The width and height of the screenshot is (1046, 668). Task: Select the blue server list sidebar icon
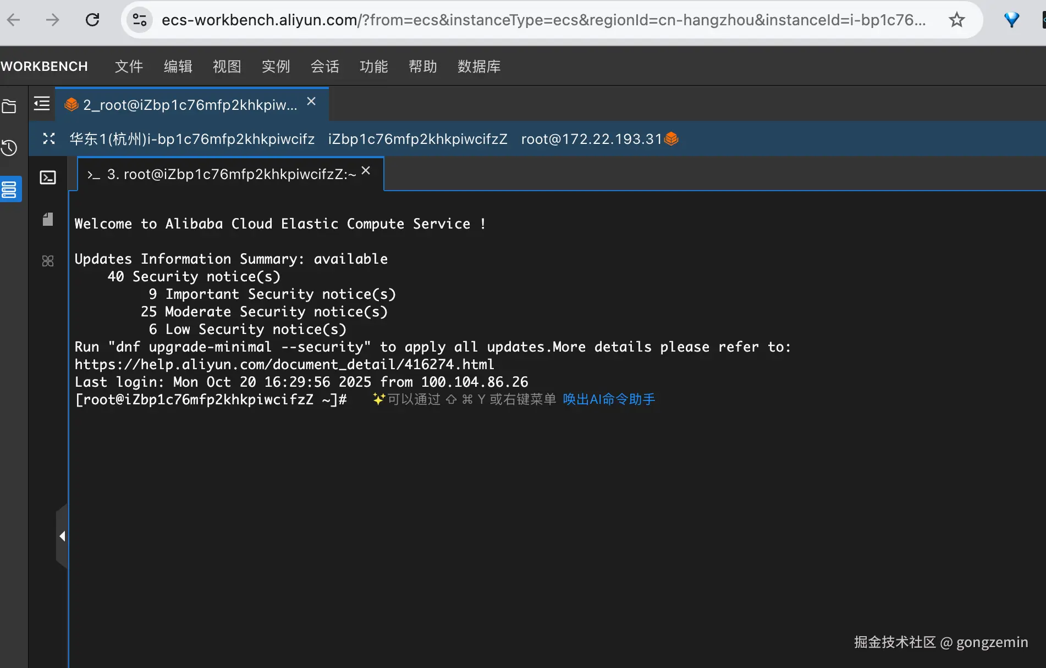pyautogui.click(x=9, y=189)
